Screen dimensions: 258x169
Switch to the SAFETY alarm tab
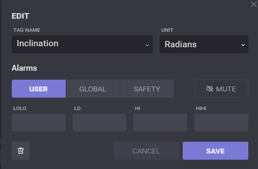point(147,89)
